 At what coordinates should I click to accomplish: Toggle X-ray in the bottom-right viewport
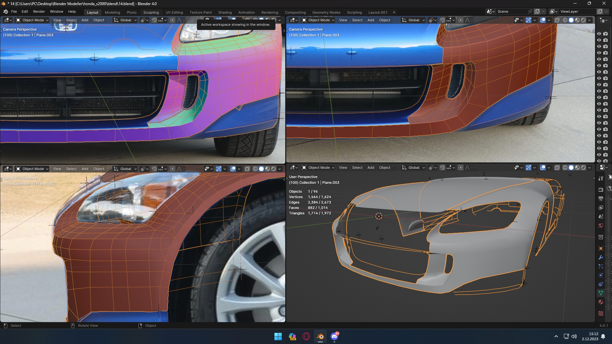[x=557, y=168]
